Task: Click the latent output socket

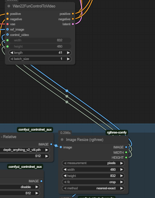Action: pyautogui.click(x=73, y=24)
